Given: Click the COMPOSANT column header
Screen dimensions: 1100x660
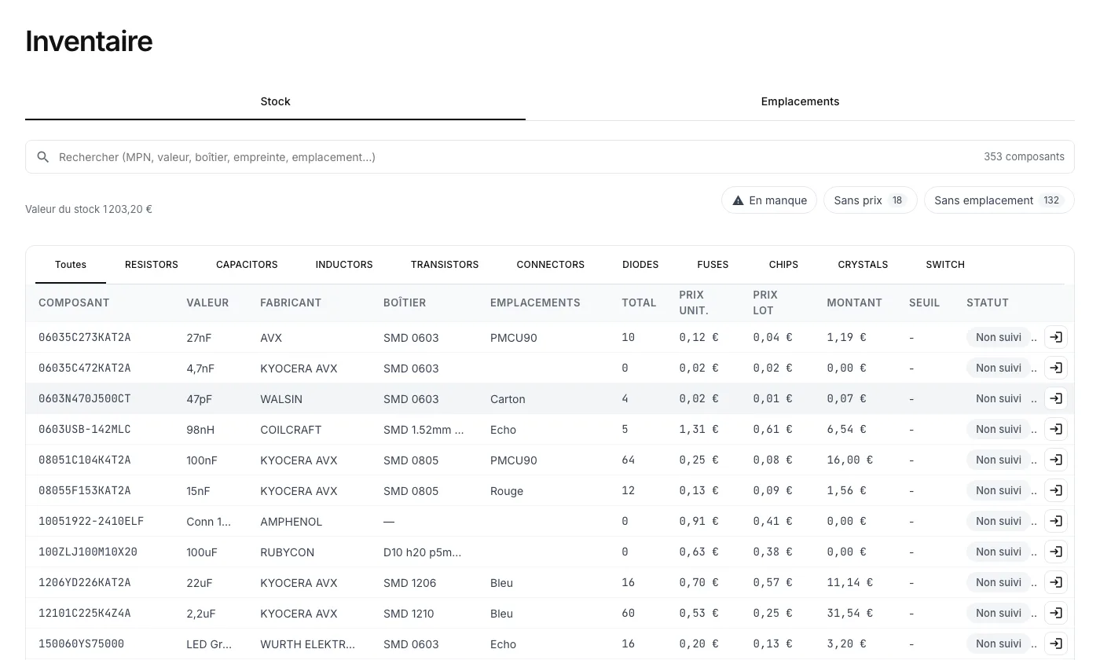Looking at the screenshot, I should (x=74, y=302).
